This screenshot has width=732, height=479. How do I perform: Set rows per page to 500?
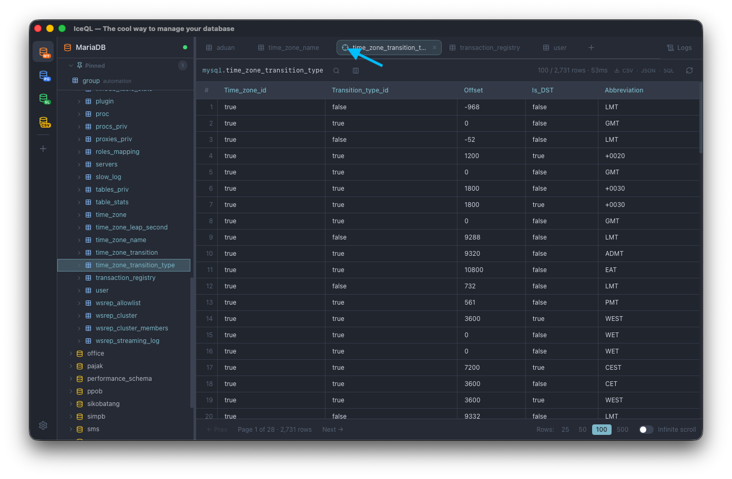[623, 430]
